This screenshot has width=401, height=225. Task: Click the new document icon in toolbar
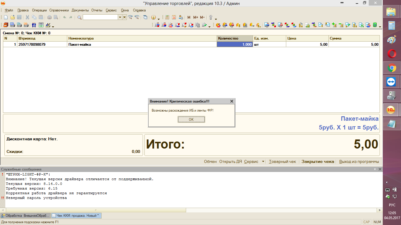click(x=6, y=17)
